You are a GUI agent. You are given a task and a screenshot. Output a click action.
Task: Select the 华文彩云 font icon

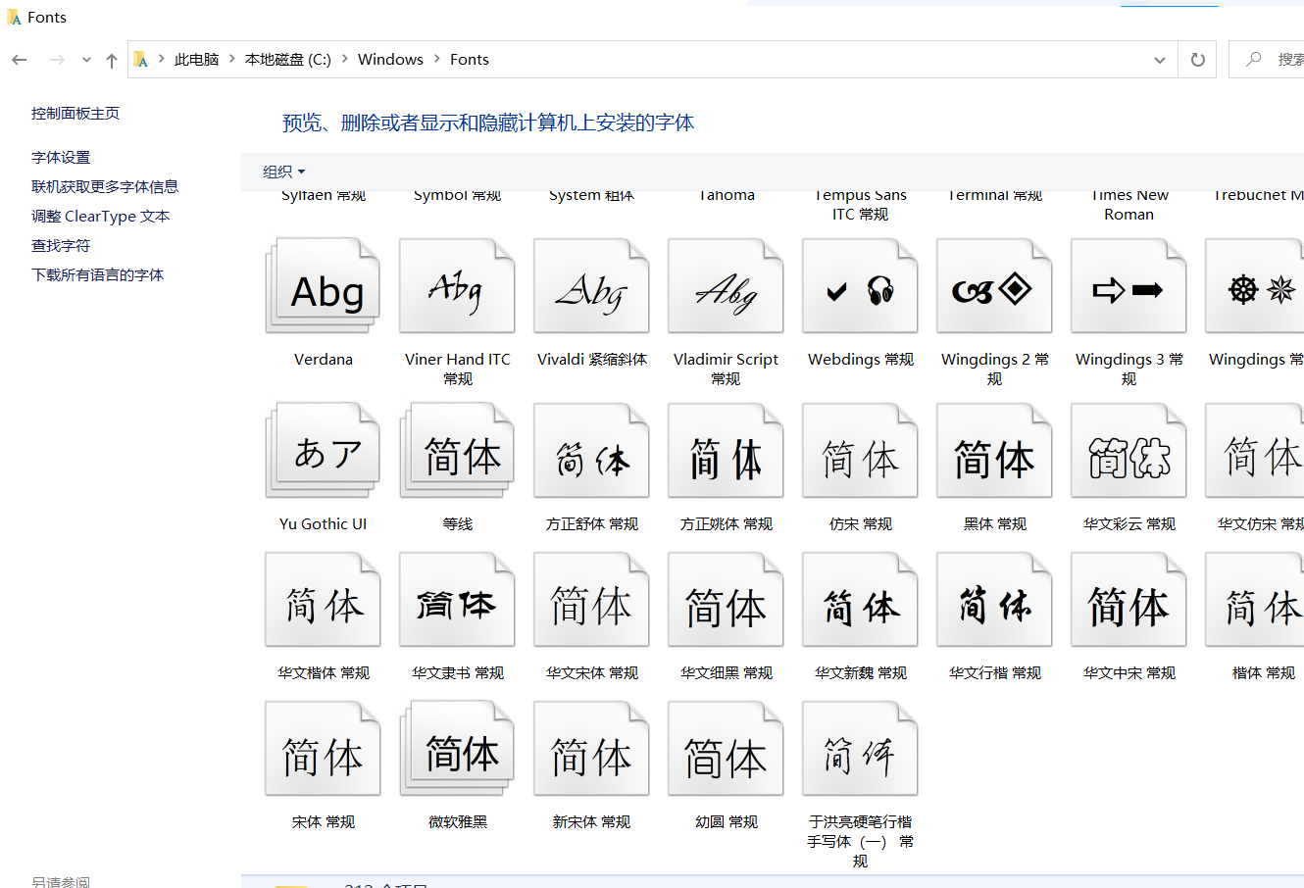tap(1128, 450)
